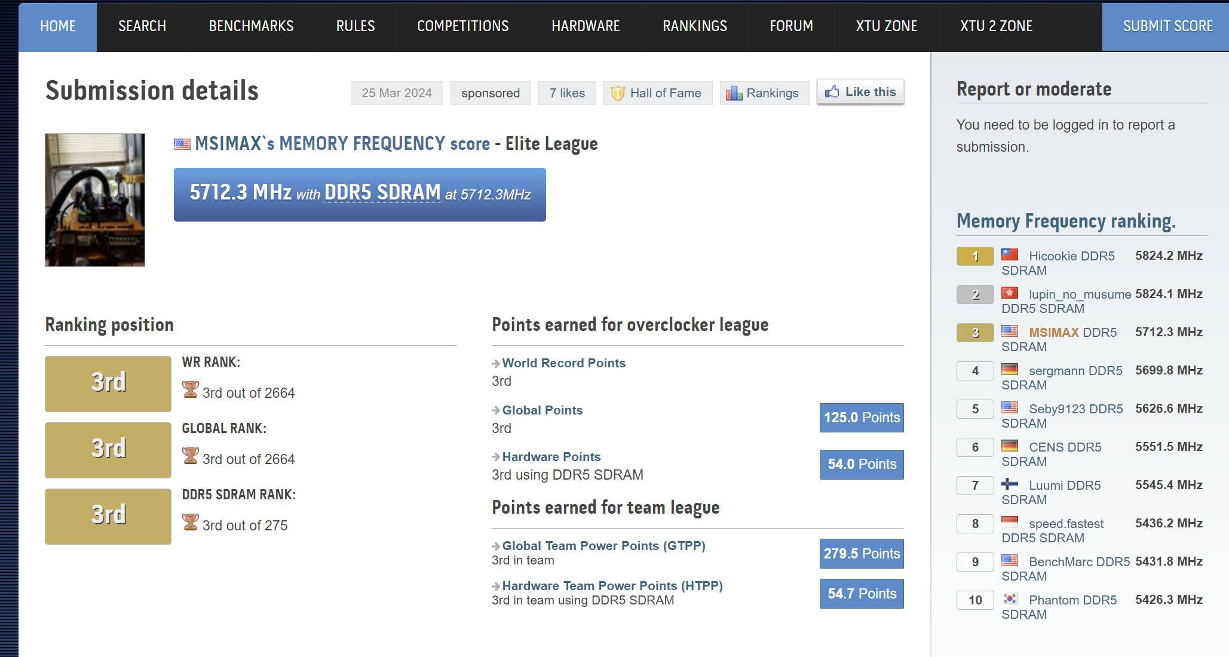The image size is (1229, 657).
Task: Open the SEARCH menu item
Action: point(142,26)
